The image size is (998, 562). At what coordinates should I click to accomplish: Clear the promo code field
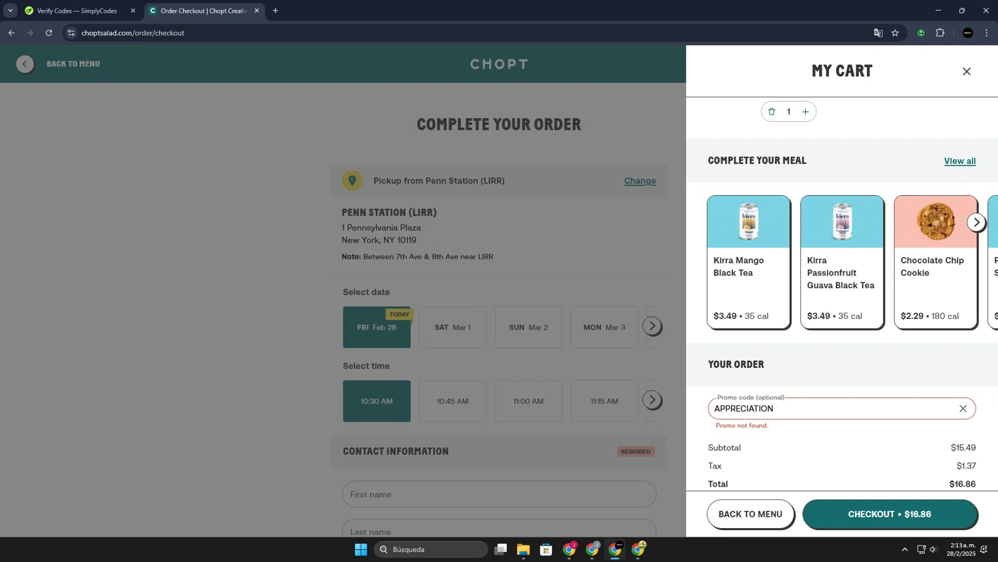963,409
